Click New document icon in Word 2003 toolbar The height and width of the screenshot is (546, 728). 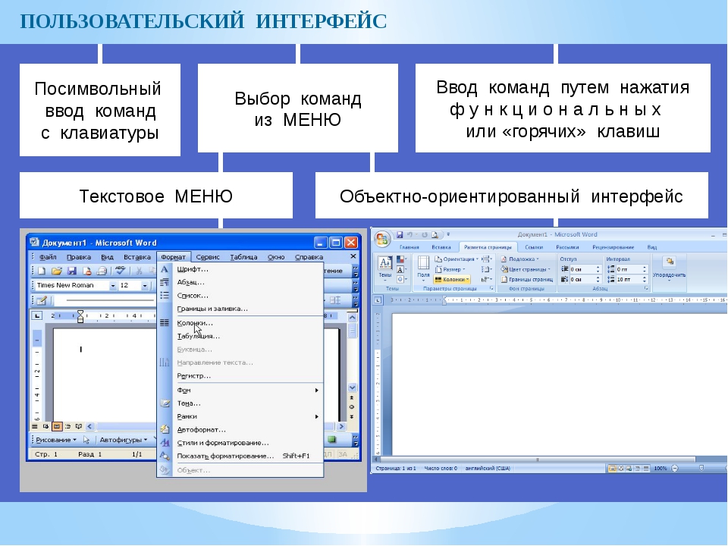point(42,271)
